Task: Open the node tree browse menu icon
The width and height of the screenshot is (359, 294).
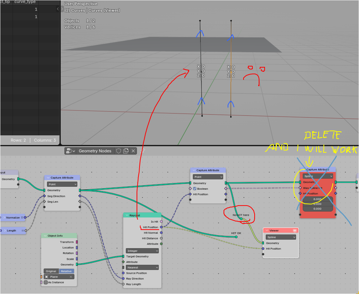Action: (70, 151)
